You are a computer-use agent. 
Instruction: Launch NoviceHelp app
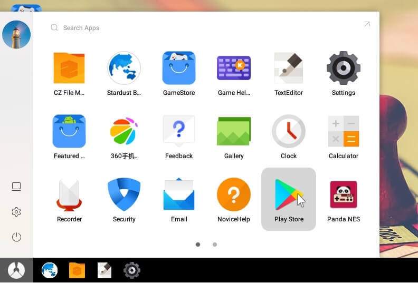pos(234,194)
